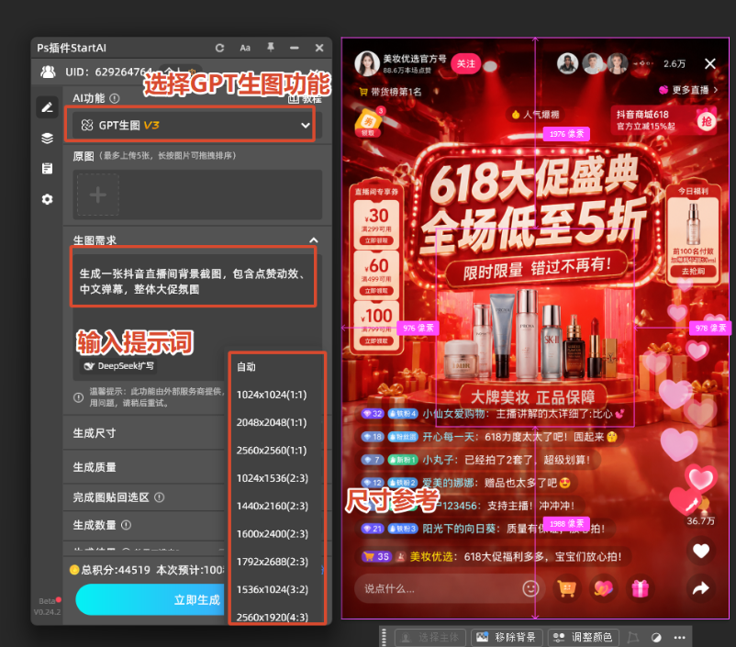Click the 生成质量 row

point(145,467)
